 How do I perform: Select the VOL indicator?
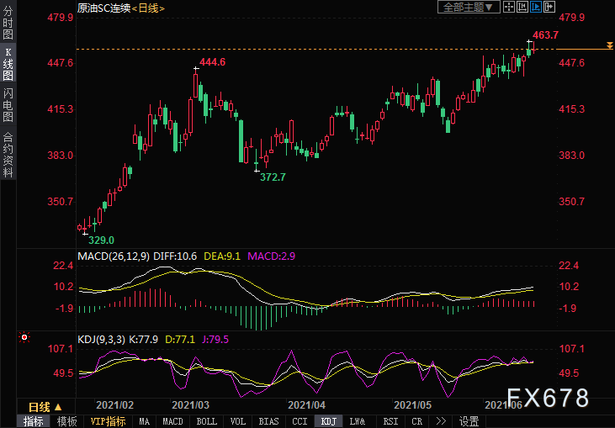(238, 422)
